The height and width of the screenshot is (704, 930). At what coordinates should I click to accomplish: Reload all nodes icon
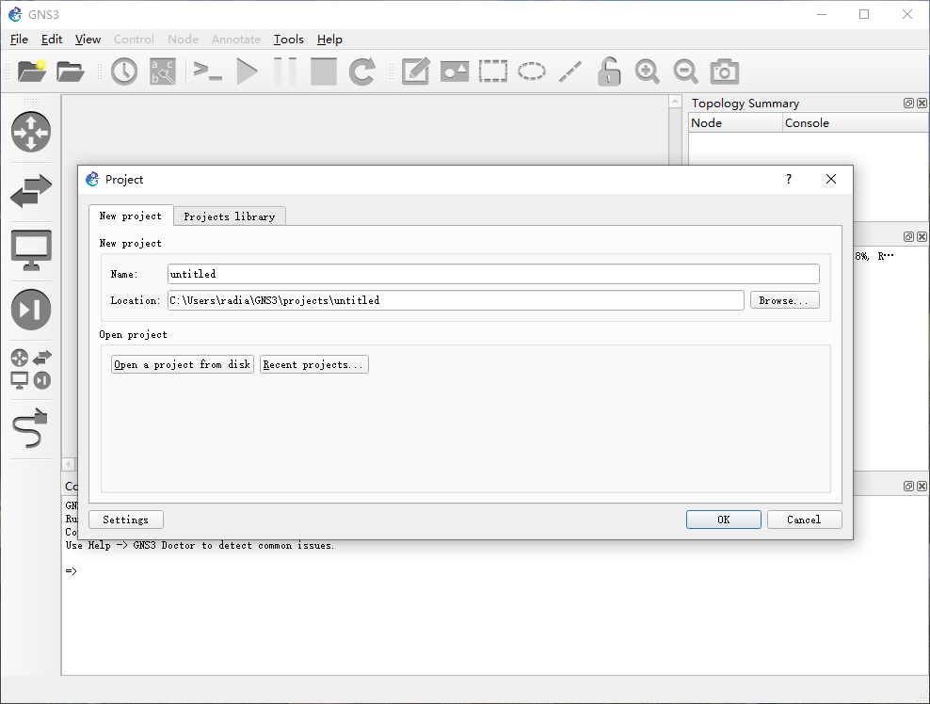[x=361, y=72]
